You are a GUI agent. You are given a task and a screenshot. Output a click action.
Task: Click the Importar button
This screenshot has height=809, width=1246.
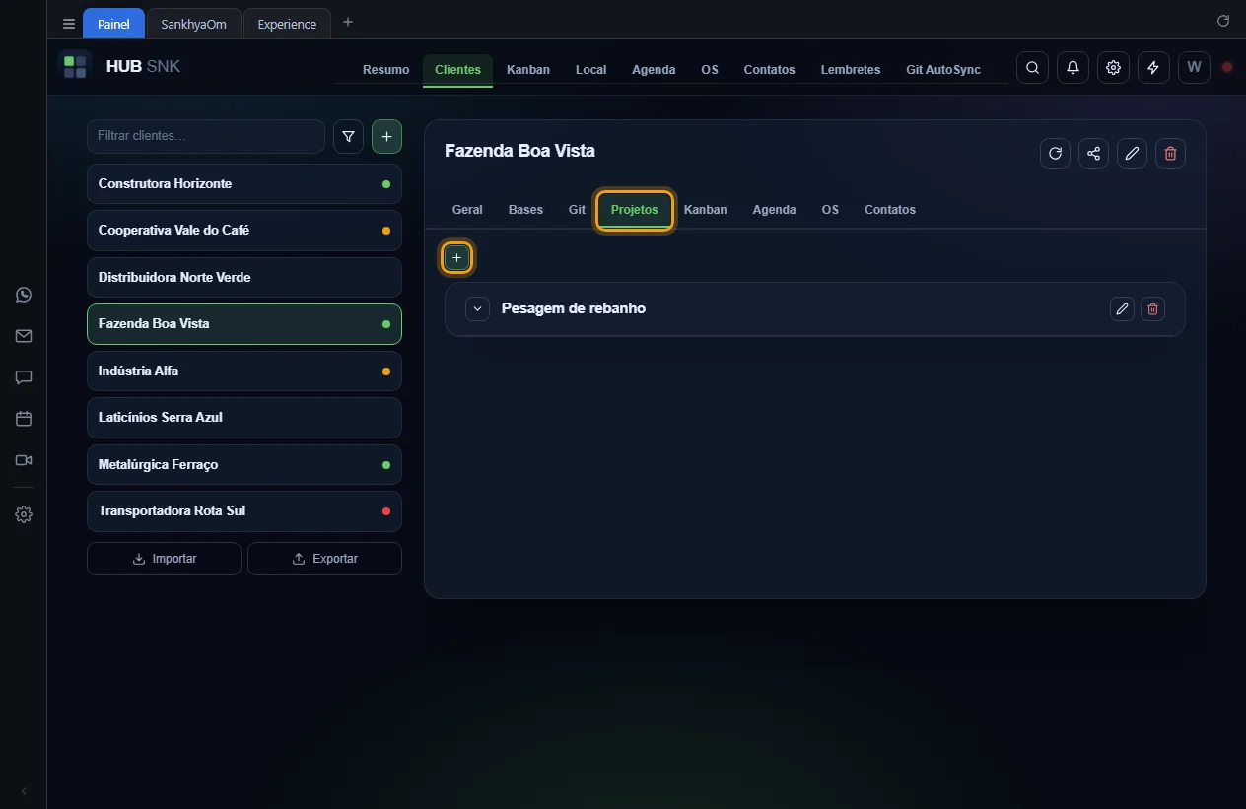pyautogui.click(x=164, y=559)
